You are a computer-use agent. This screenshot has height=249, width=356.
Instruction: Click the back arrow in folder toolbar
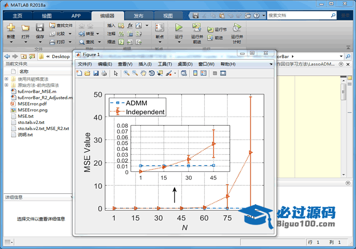click(x=7, y=56)
